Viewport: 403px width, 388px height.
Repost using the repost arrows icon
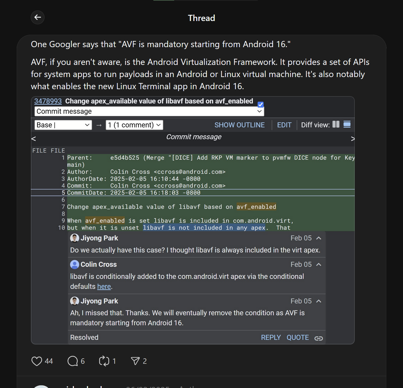pos(104,361)
